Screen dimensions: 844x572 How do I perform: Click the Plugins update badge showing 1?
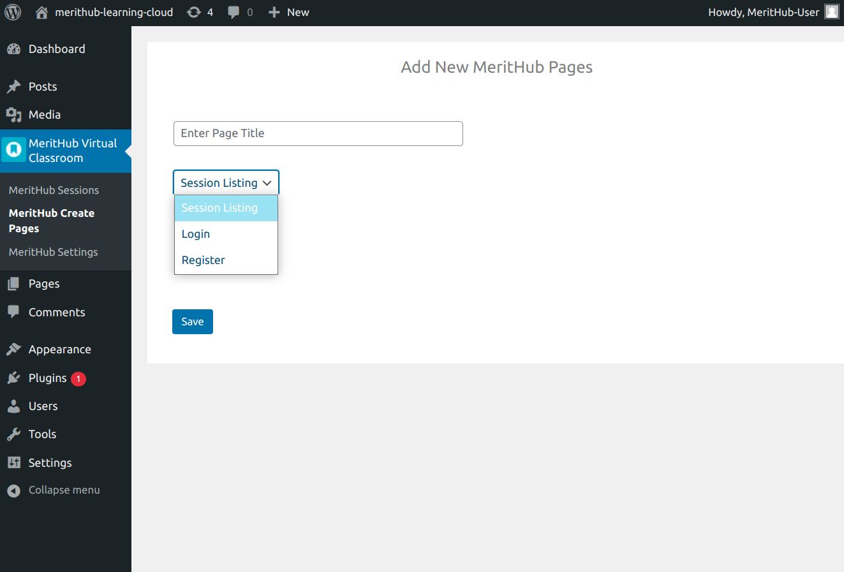pyautogui.click(x=78, y=379)
